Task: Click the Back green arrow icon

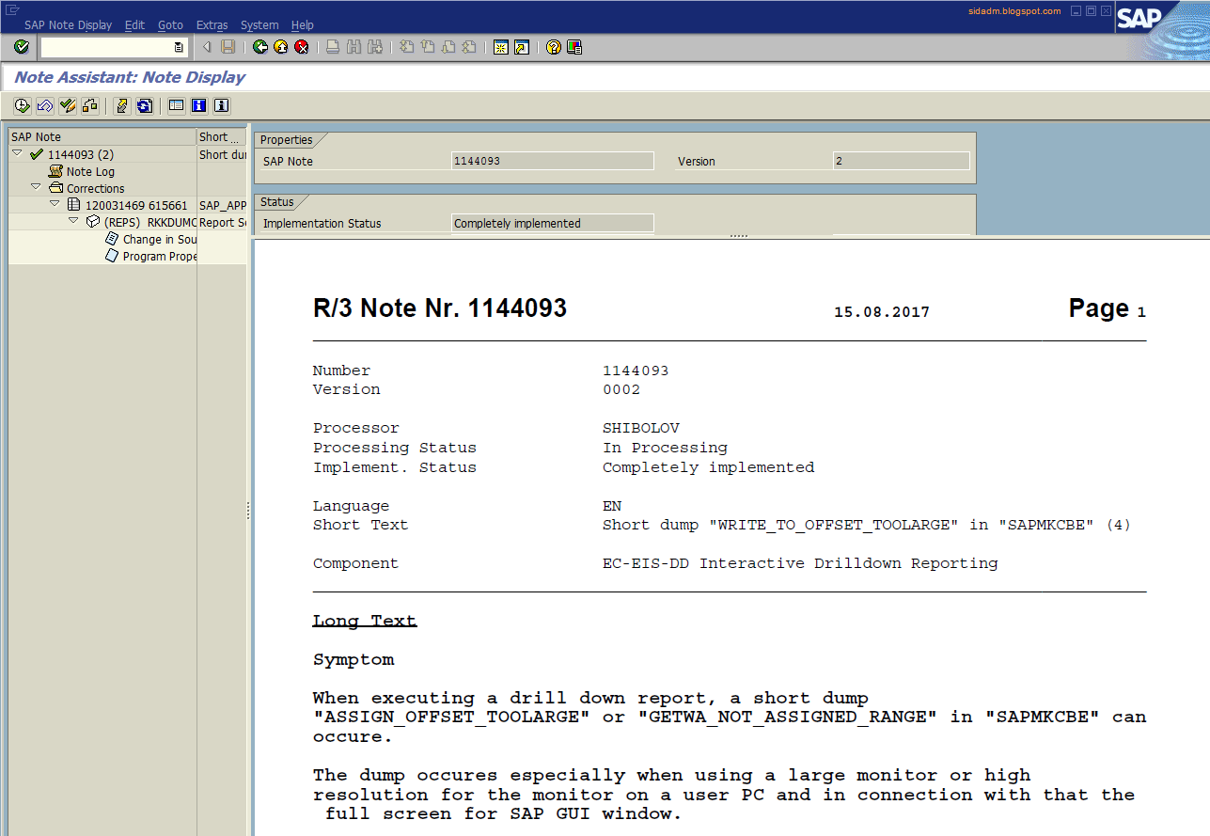Action: pos(259,47)
